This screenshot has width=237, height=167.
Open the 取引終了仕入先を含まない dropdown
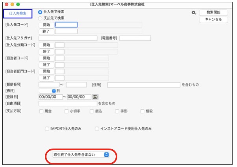point(81,155)
